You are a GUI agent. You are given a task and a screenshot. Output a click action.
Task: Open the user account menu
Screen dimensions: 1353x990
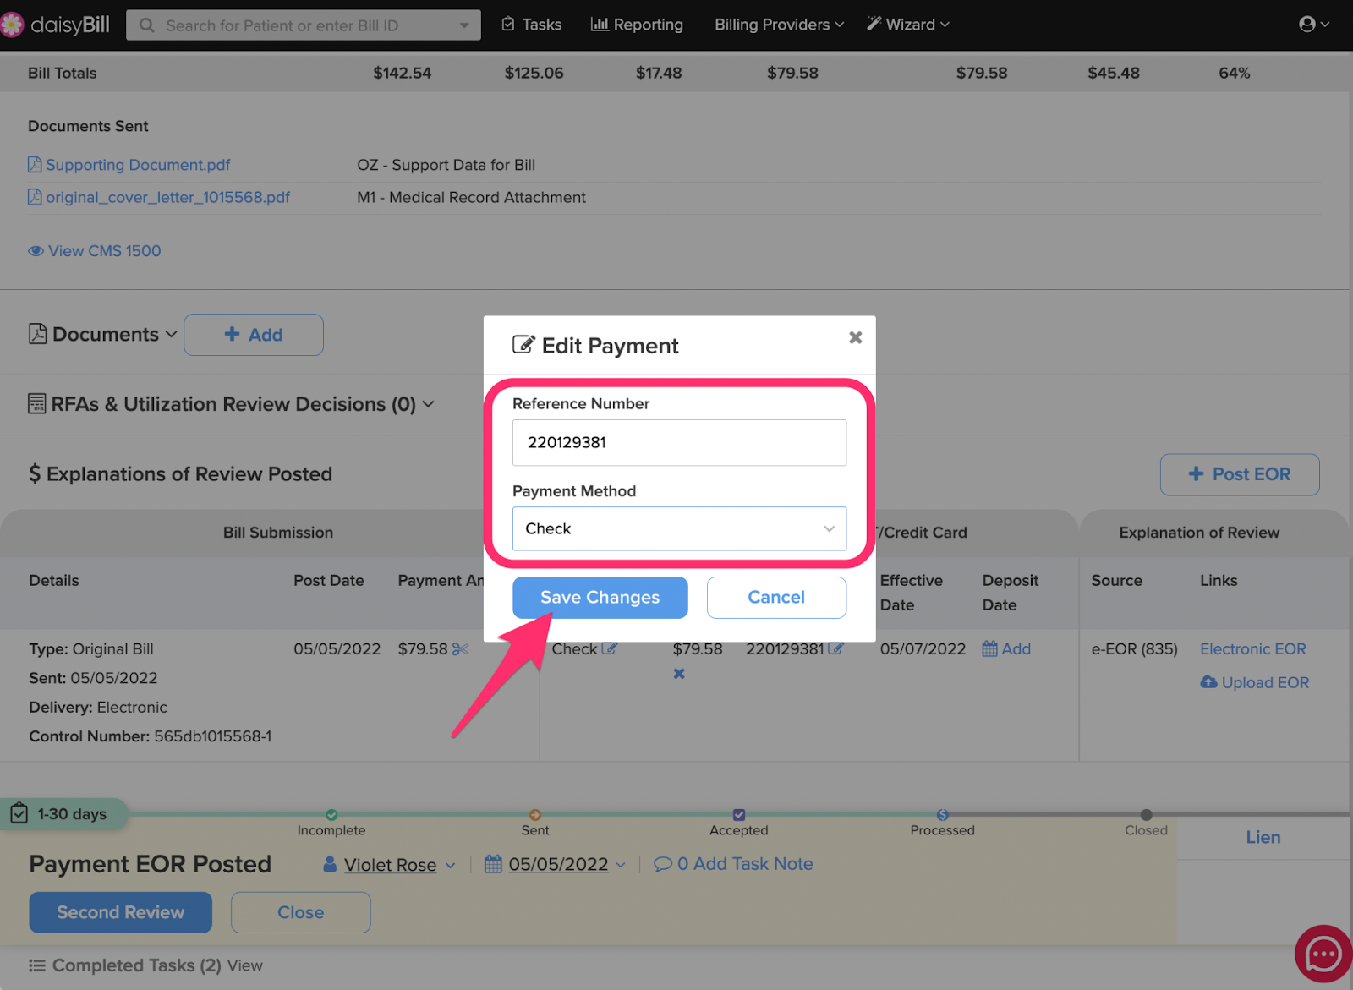[1314, 25]
